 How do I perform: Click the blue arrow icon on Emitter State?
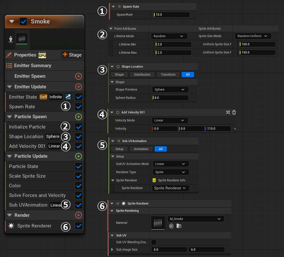[68, 97]
